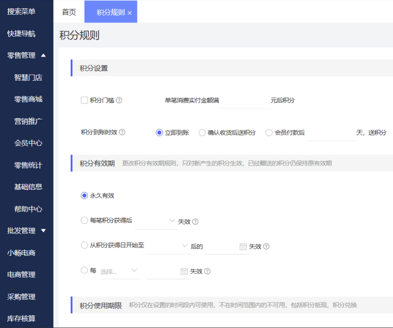The height and width of the screenshot is (328, 393).
Task: Open 营销推广 submenu item
Action: tap(28, 121)
